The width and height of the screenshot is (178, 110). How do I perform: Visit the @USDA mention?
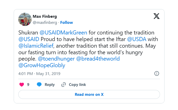[x=137, y=39]
